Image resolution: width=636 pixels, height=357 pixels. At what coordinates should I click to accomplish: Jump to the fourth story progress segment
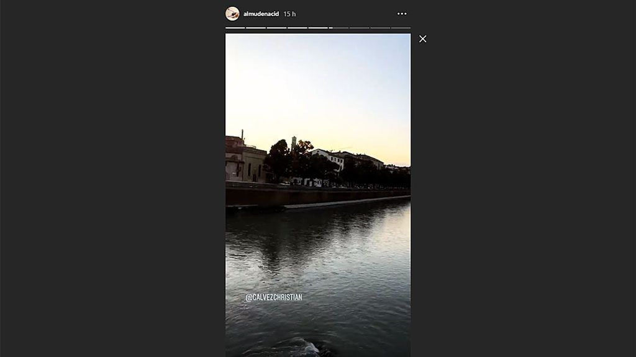coord(298,27)
